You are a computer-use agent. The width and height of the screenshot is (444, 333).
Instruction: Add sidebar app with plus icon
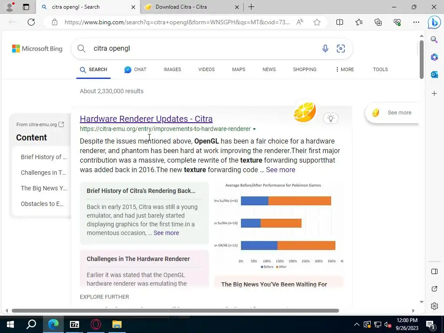coord(434,94)
